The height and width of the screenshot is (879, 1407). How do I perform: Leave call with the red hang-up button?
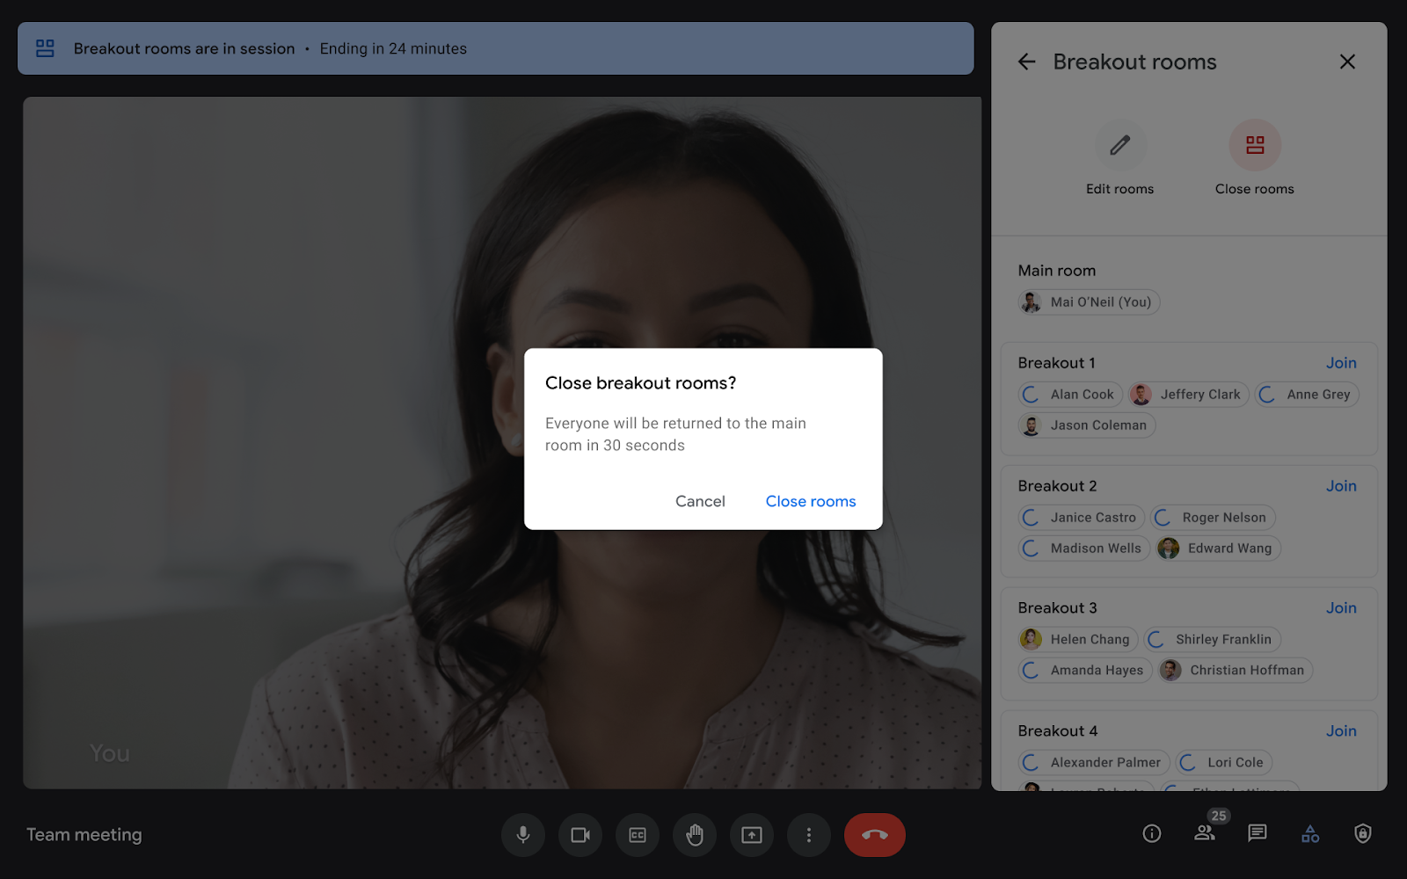pos(875,835)
